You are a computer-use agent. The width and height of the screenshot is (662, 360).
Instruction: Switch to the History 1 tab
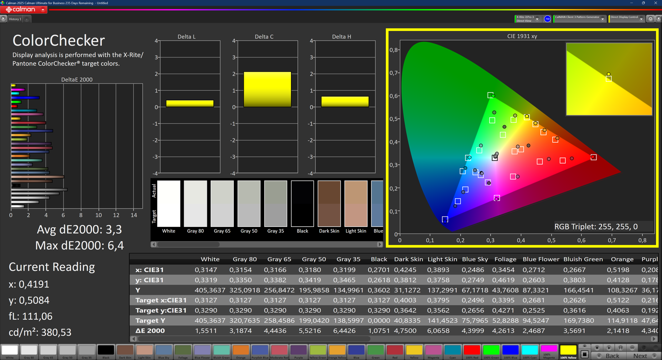[x=15, y=19]
